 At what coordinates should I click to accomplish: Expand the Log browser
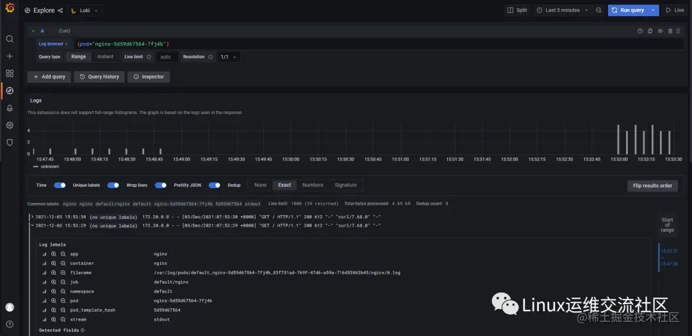tap(53, 44)
